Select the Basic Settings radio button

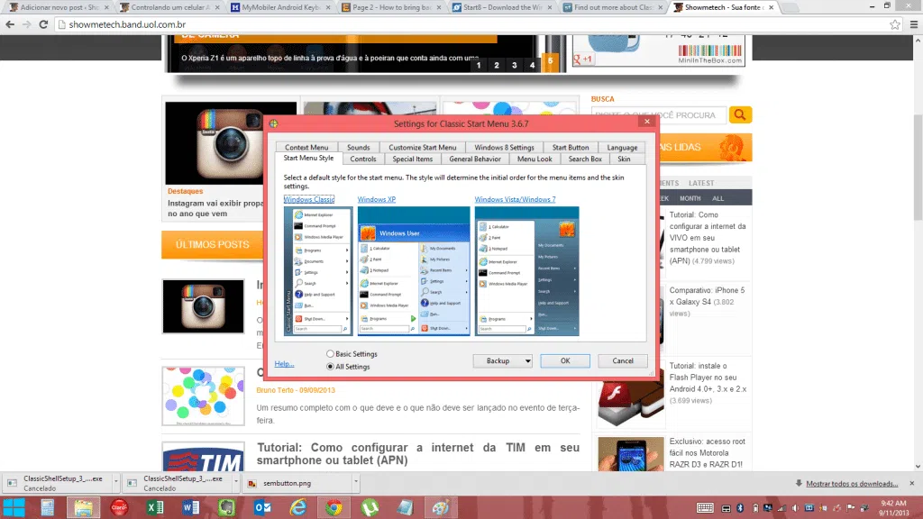click(330, 354)
